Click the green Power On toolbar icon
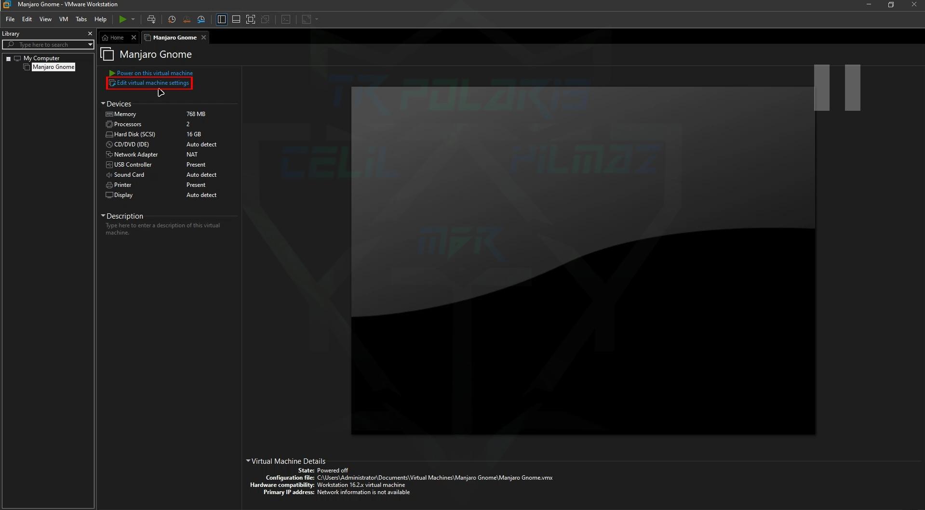The image size is (925, 510). (x=123, y=19)
